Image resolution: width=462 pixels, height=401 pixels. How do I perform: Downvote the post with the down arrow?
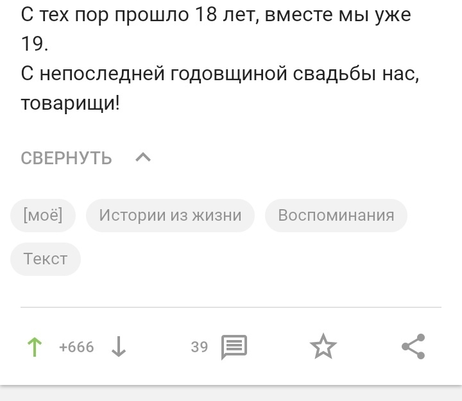pyautogui.click(x=119, y=347)
